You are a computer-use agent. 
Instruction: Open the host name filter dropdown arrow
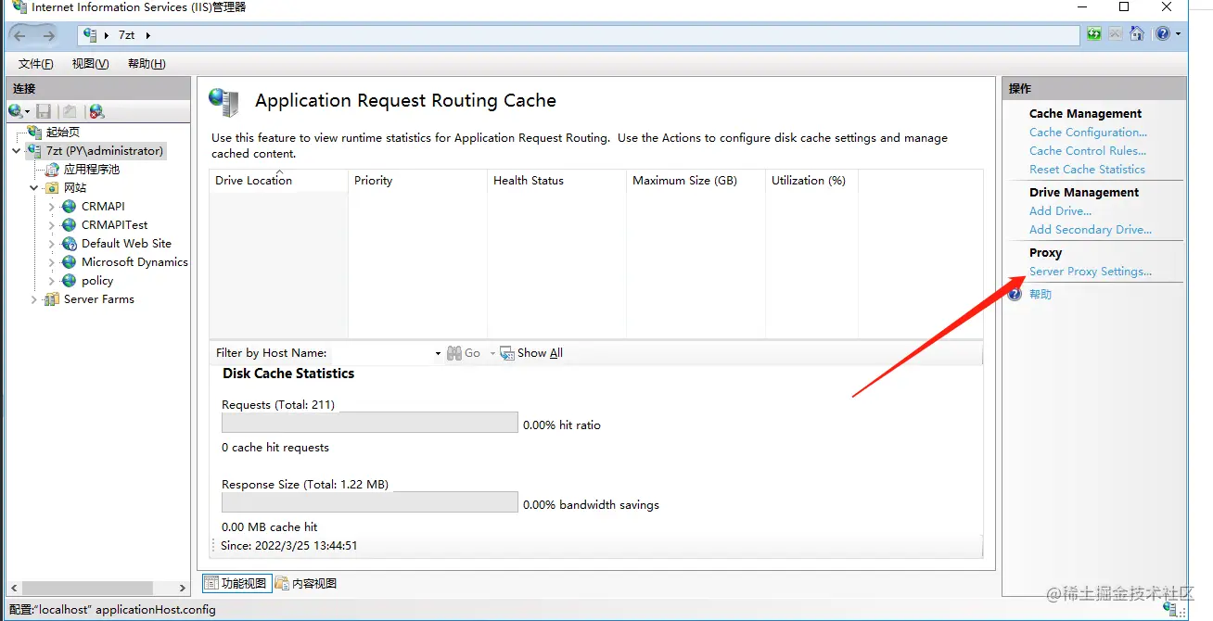(x=438, y=353)
